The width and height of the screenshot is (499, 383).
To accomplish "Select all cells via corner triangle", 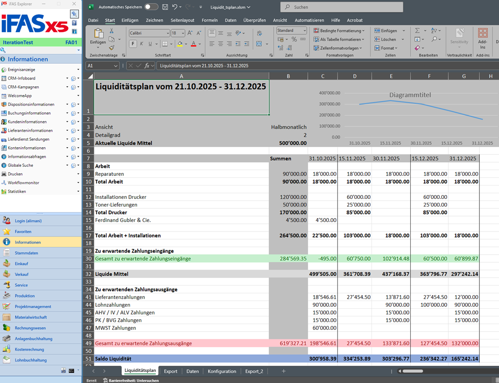I will coord(91,76).
